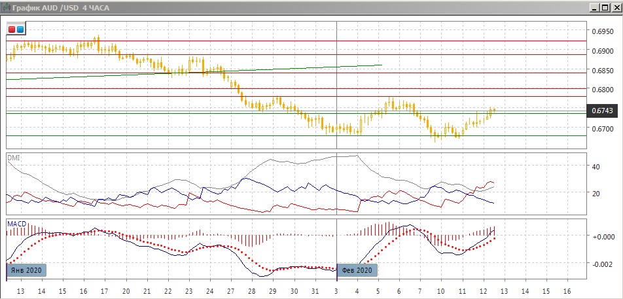Click the 0.6950 price axis label
The width and height of the screenshot is (623, 299).
point(602,31)
